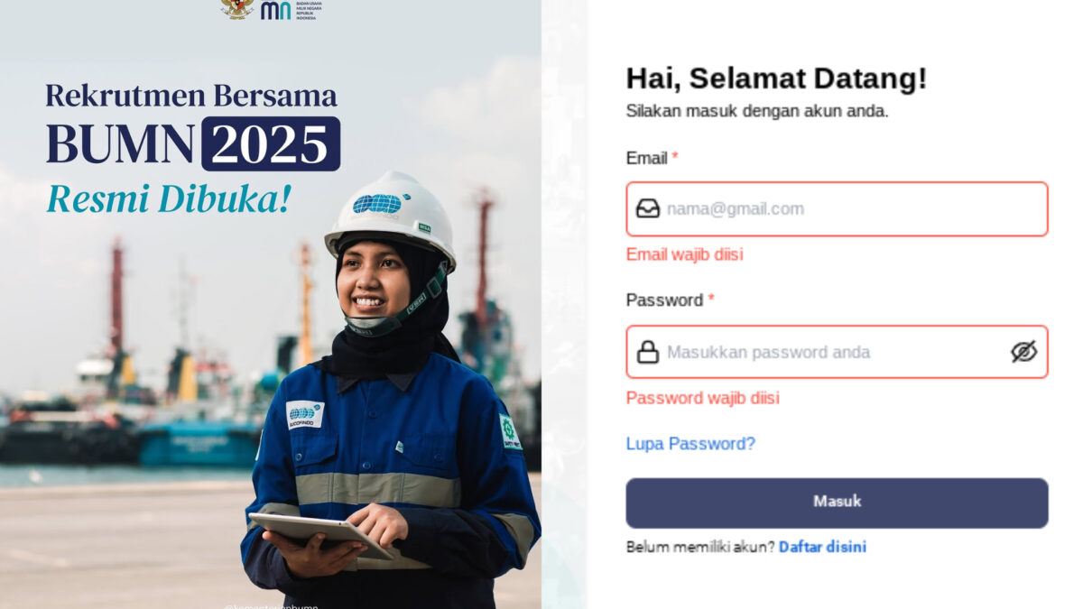Viewport: 1083px width, 609px height.
Task: Click the 'Hai, Selamat Datang!' heading
Action: [x=776, y=78]
